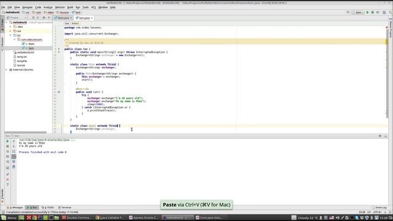The width and height of the screenshot is (393, 221).
Task: Run the Sem configuration with the green arrow
Action: point(367,12)
